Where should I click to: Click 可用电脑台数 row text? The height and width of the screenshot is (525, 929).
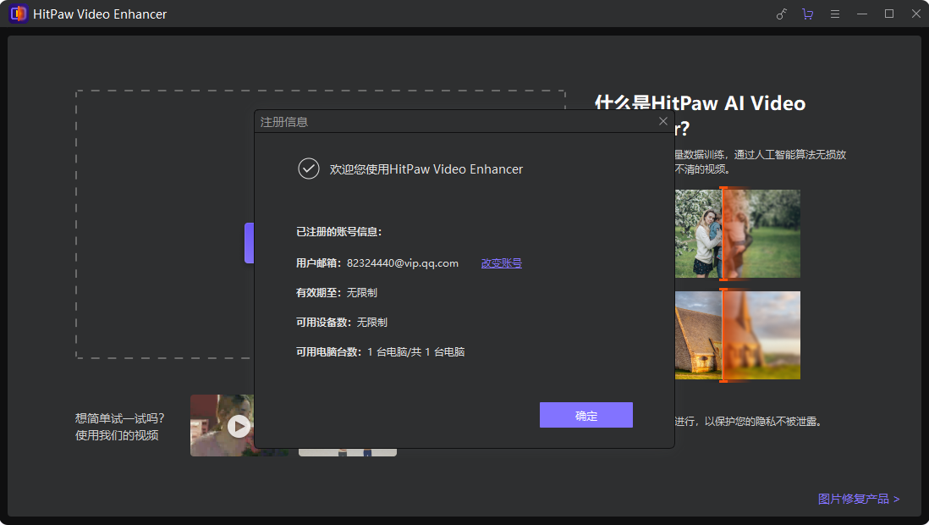tap(381, 351)
